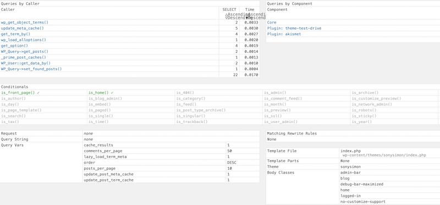Viewport: 440px width, 205px height.
Task: Select the is_post_type_archive() conditional
Action: tap(201, 110)
